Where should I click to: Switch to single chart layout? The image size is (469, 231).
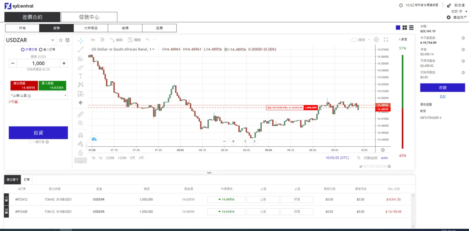tap(398, 28)
